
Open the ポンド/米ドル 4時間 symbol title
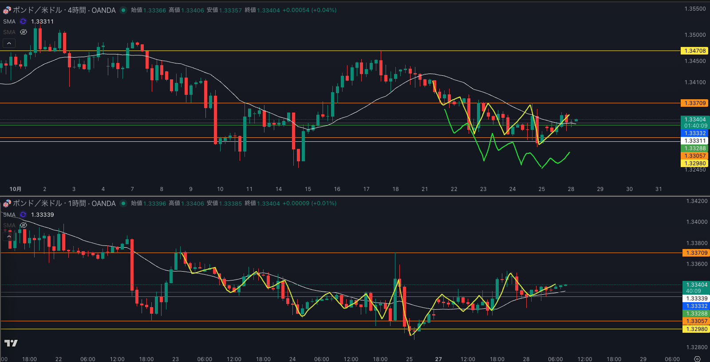coord(64,10)
